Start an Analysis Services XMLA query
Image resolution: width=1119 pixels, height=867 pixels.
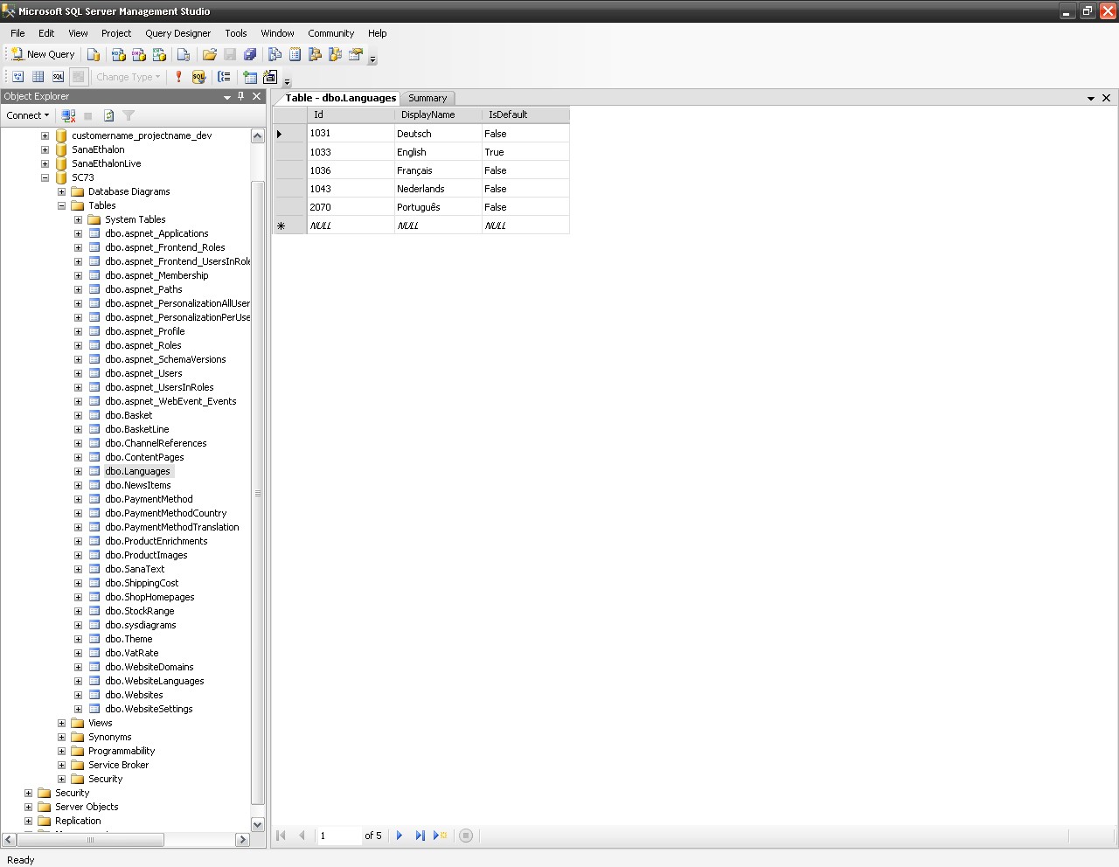159,54
